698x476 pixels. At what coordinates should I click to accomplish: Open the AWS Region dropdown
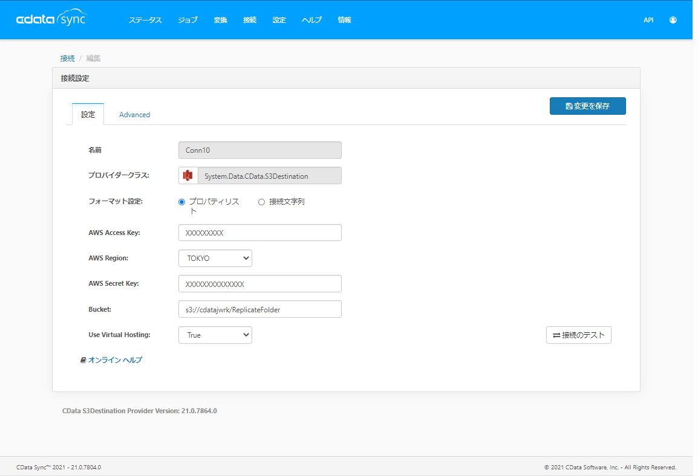[215, 258]
